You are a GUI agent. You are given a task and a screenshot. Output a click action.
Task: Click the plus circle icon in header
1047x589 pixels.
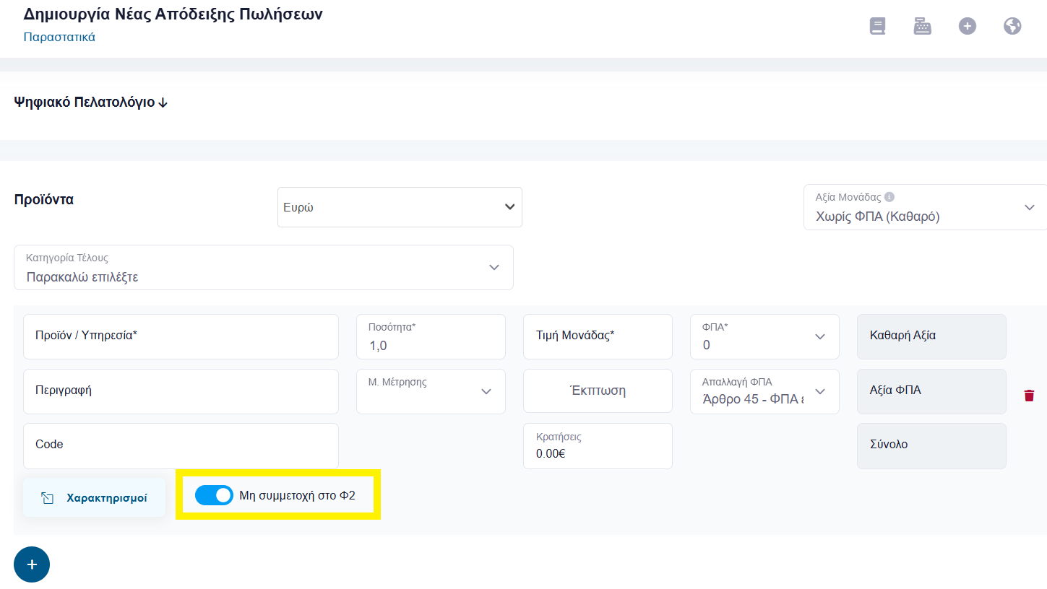pyautogui.click(x=968, y=27)
